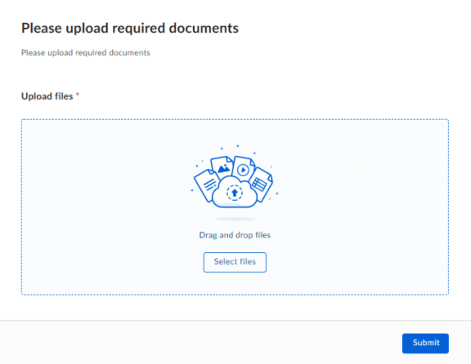Image resolution: width=471 pixels, height=364 pixels.
Task: Click the bold Please upload required documents heading
Action: (130, 29)
